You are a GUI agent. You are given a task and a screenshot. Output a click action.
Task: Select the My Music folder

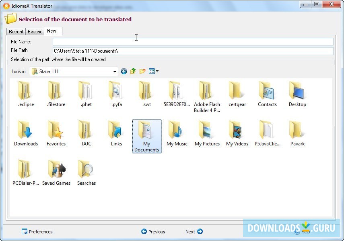[177, 133]
